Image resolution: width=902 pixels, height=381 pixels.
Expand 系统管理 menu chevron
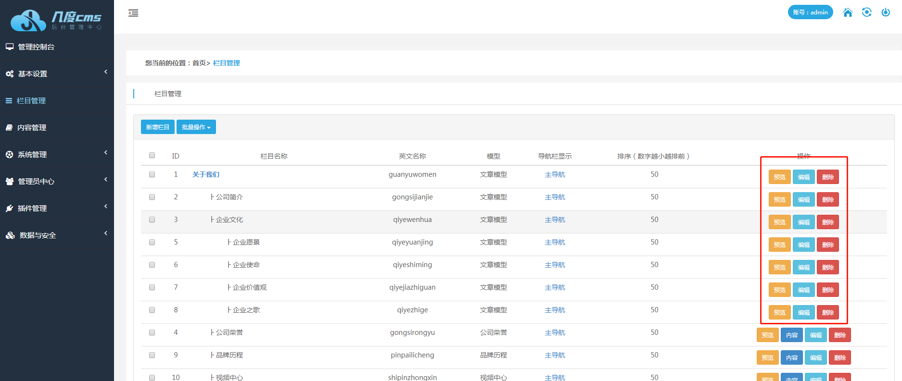106,153
